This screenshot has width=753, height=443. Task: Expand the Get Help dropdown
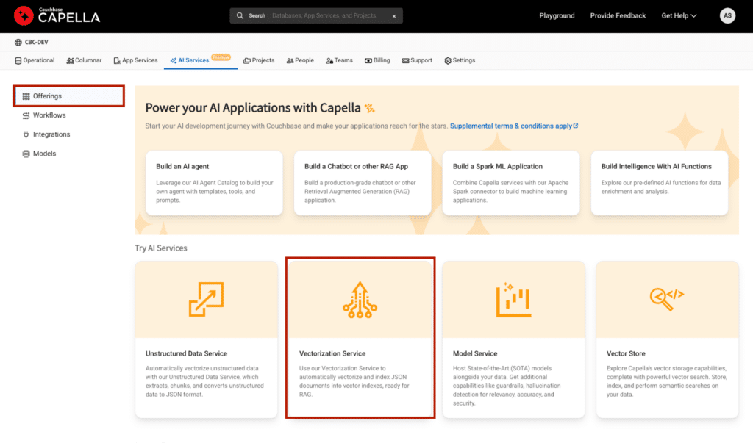point(679,16)
